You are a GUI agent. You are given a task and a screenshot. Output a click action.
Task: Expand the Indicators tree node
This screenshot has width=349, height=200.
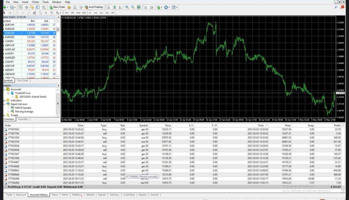click(x=4, y=100)
